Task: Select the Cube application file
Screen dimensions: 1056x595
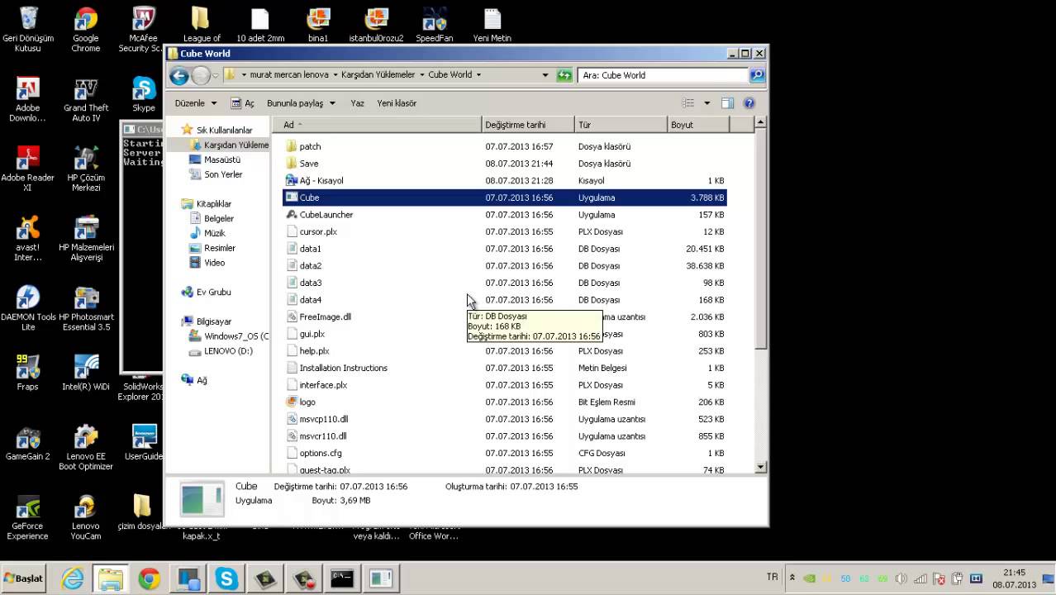Action: [x=505, y=198]
